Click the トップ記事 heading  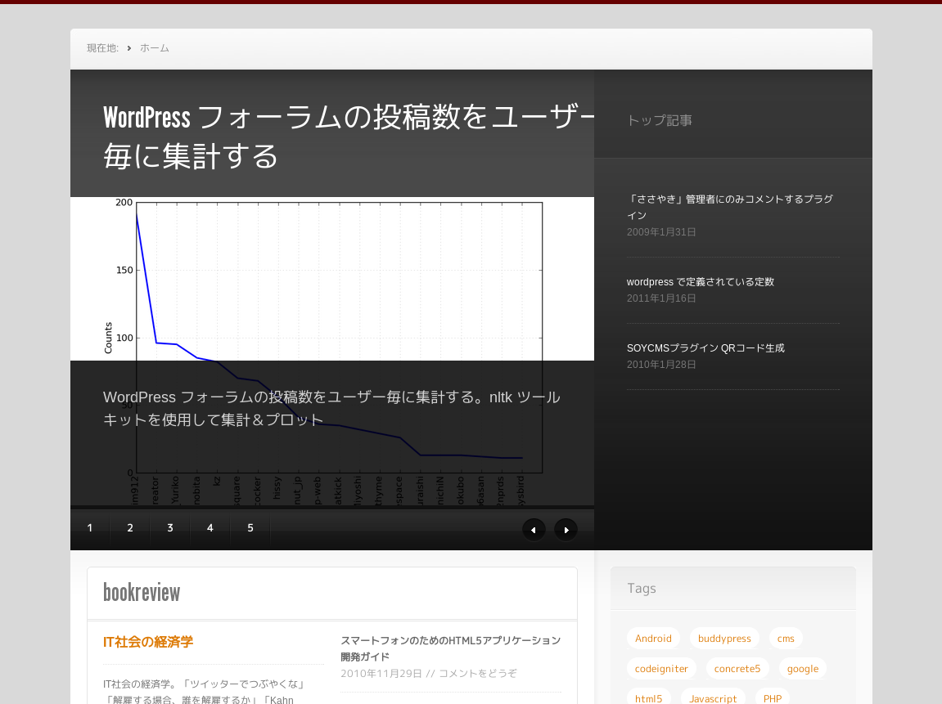tap(660, 120)
